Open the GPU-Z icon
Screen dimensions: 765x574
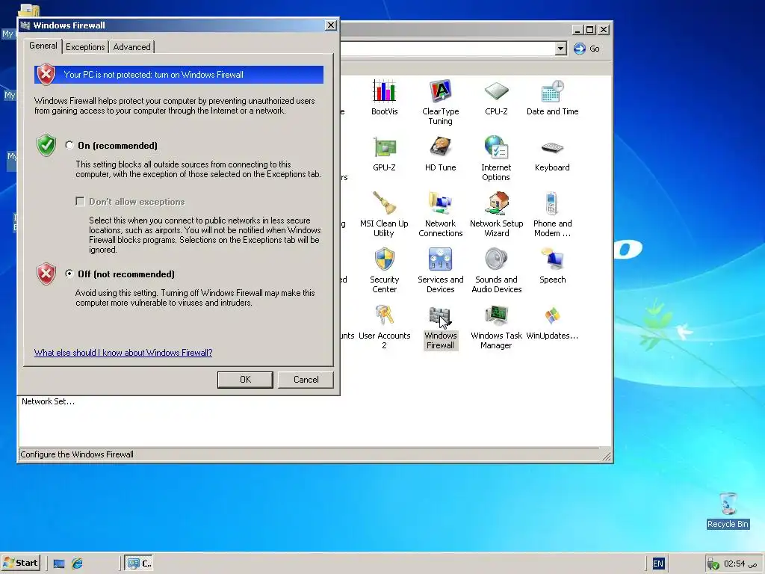coord(385,154)
